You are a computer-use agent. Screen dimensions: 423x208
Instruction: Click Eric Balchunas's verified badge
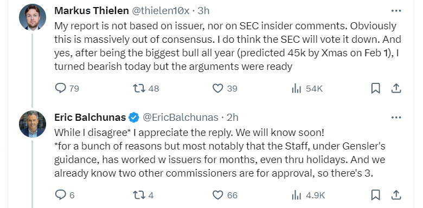pyautogui.click(x=134, y=118)
